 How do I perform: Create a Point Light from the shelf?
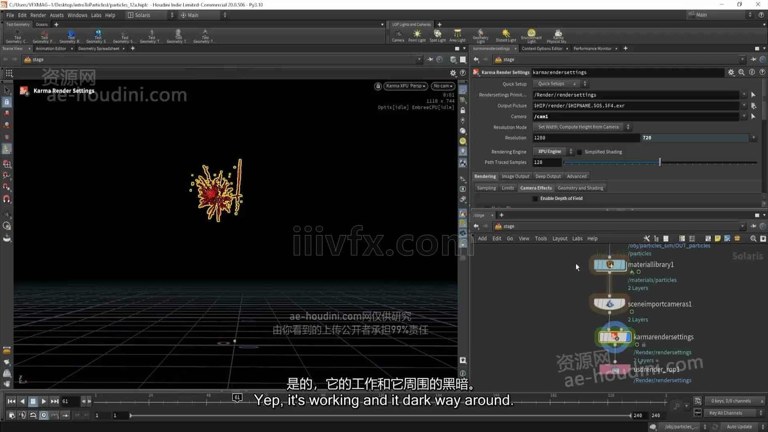point(417,36)
